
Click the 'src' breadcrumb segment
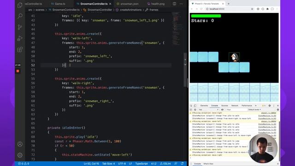pos(30,10)
